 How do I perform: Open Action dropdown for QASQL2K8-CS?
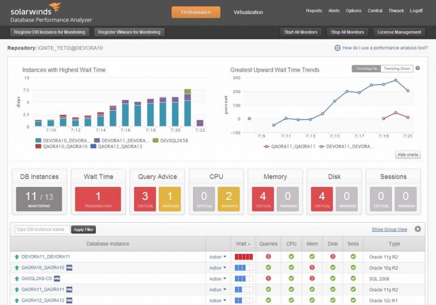click(x=218, y=278)
